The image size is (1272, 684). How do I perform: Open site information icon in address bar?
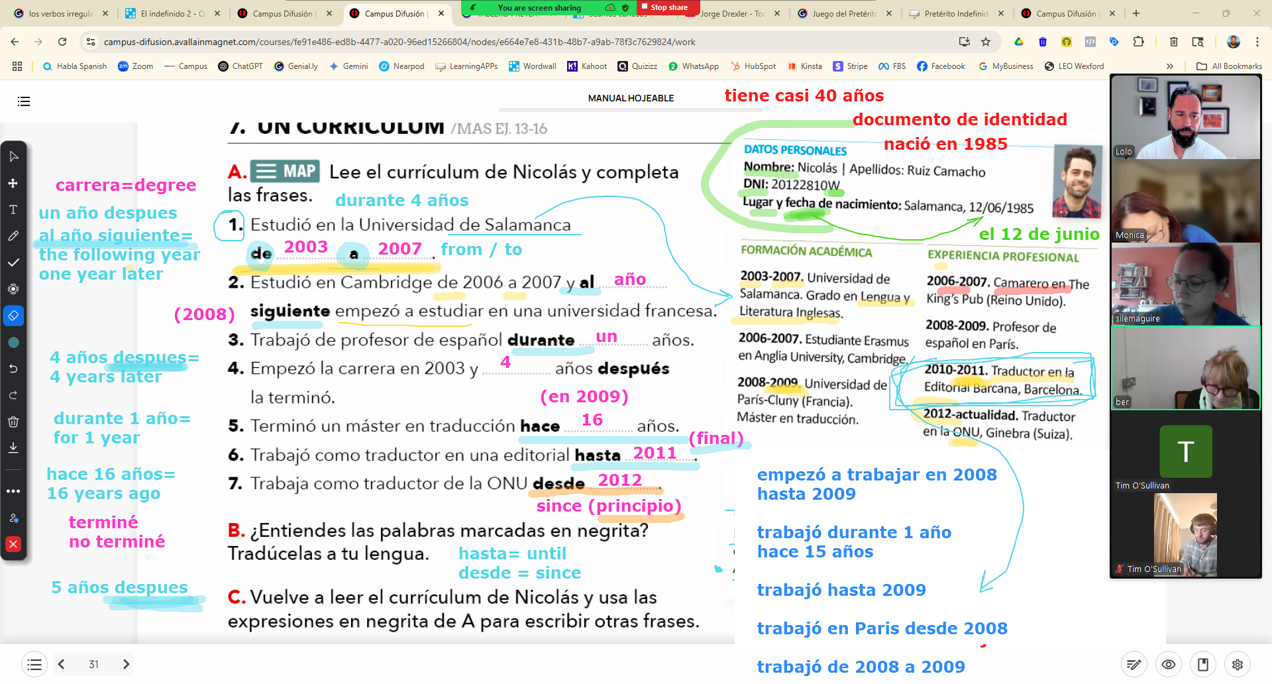click(91, 42)
